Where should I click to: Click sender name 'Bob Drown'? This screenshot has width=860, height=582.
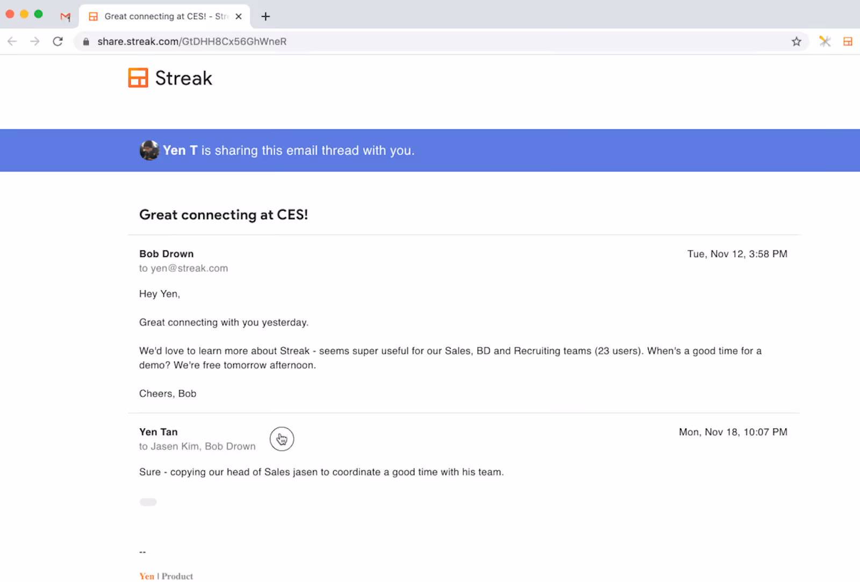tap(167, 254)
